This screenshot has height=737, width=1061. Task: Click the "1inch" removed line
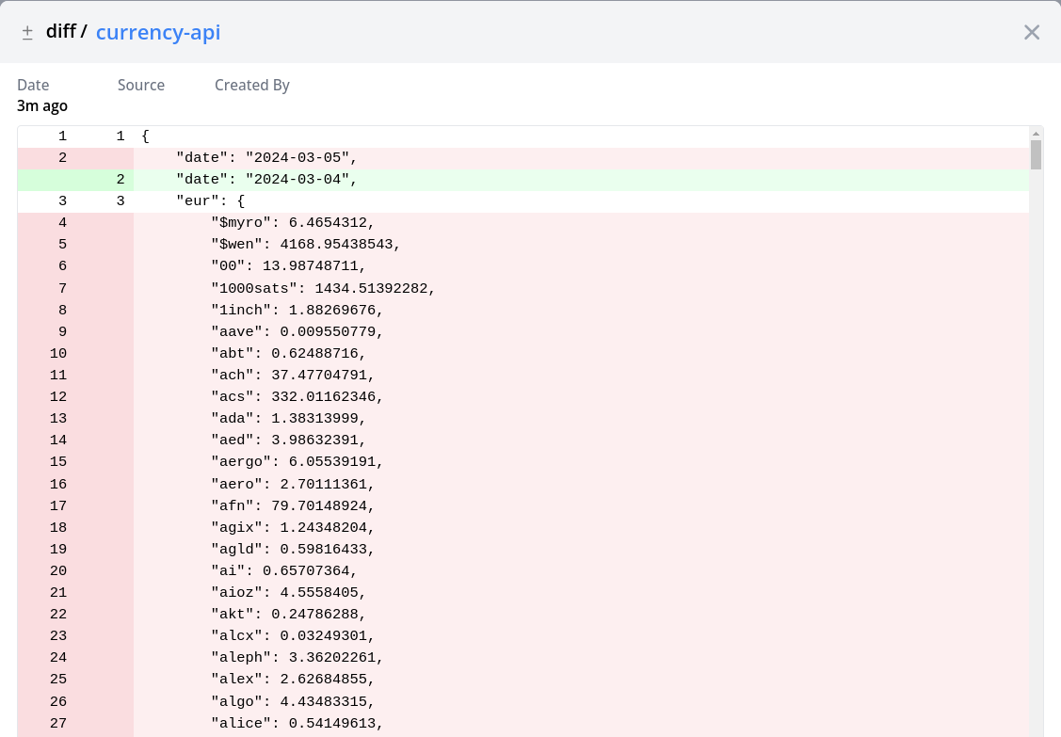[x=297, y=310]
